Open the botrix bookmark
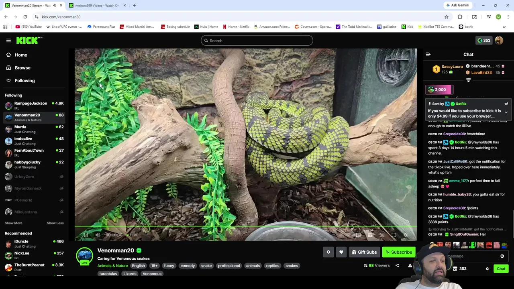 (x=466, y=27)
